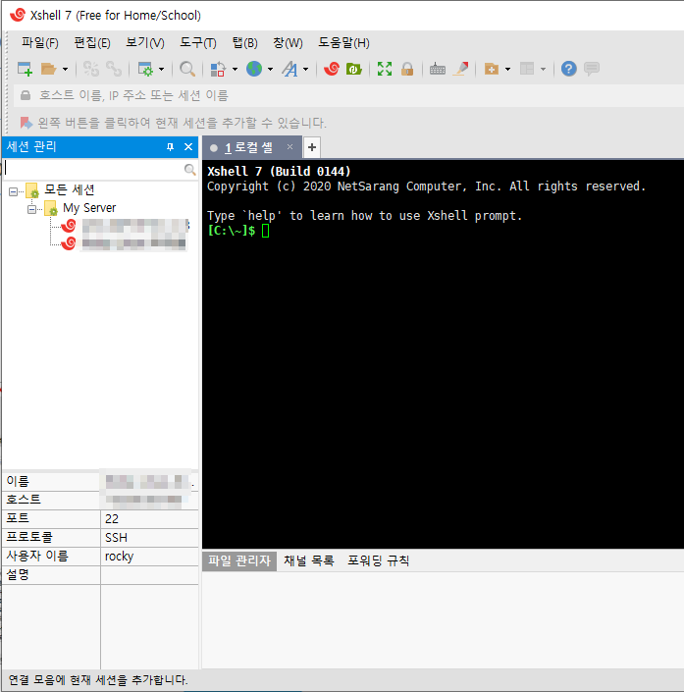Click the color scheme layout icon

click(x=218, y=69)
